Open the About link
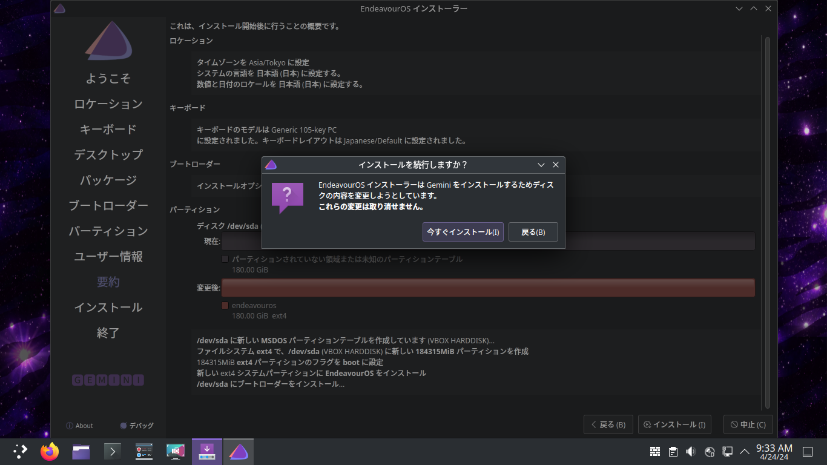827x465 pixels. pyautogui.click(x=79, y=426)
